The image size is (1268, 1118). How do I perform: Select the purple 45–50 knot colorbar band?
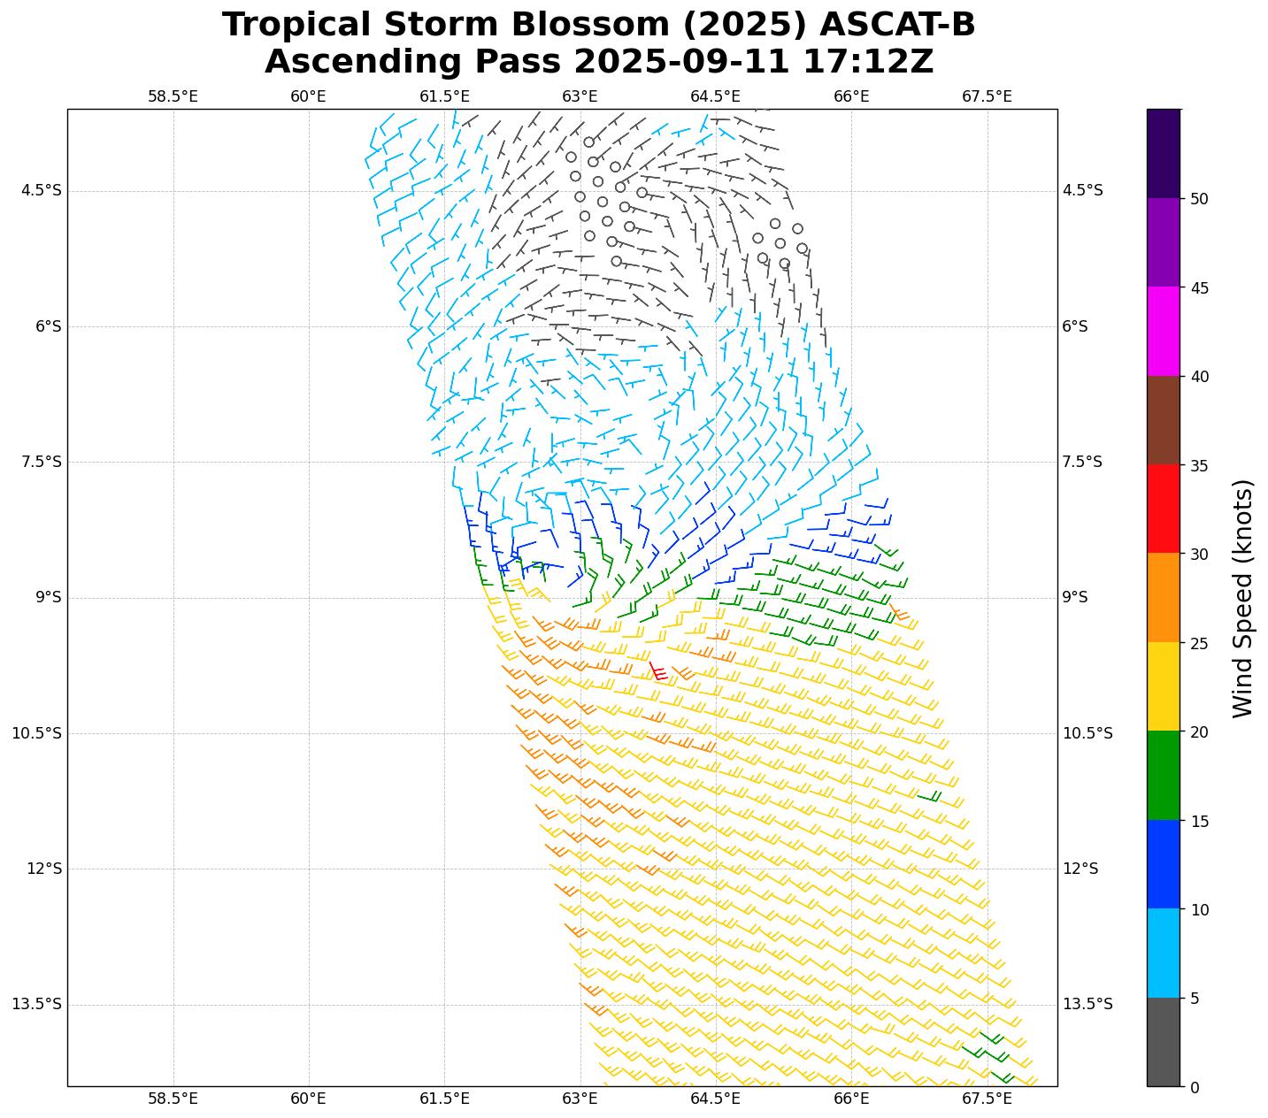coord(1163,242)
